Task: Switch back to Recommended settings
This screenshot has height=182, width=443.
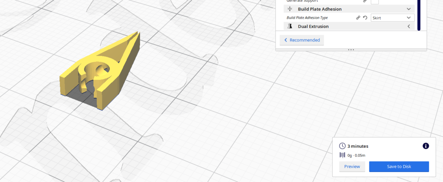Action: pos(302,40)
